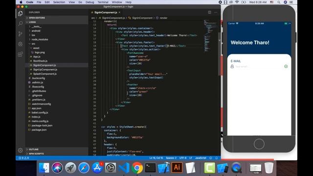Change indentation via Spaces: 2
This screenshot has width=313, height=176.
coord(171,158)
